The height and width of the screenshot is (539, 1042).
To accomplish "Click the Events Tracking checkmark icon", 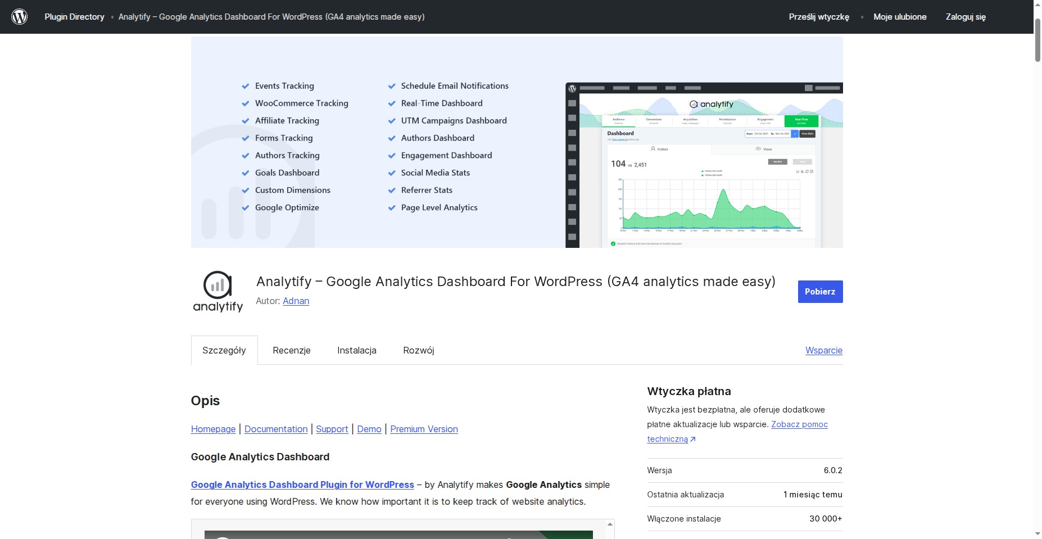I will point(246,86).
